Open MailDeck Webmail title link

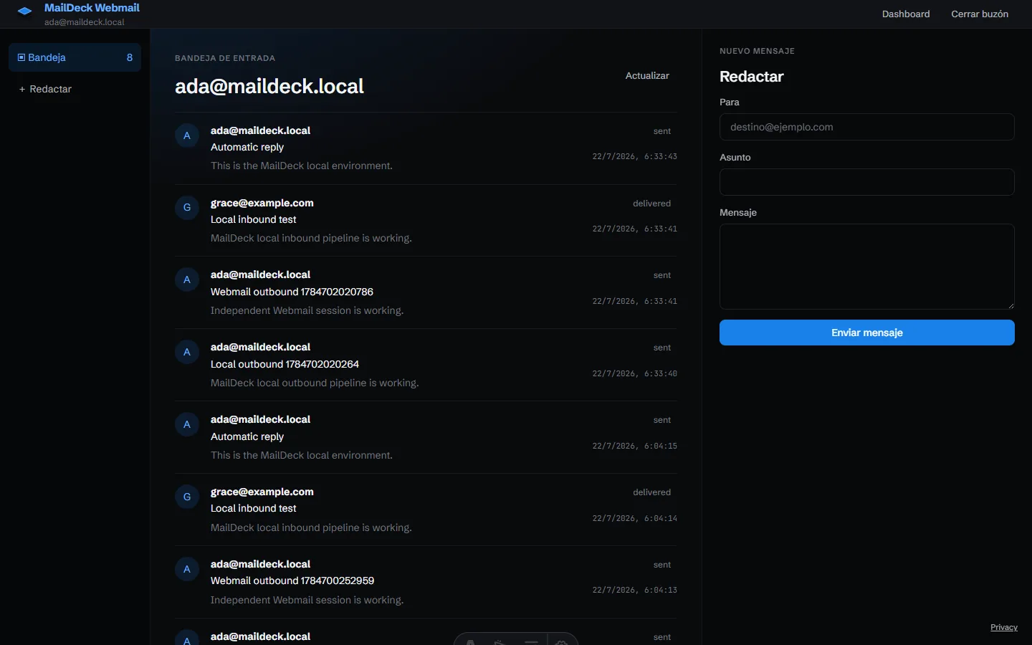(92, 8)
